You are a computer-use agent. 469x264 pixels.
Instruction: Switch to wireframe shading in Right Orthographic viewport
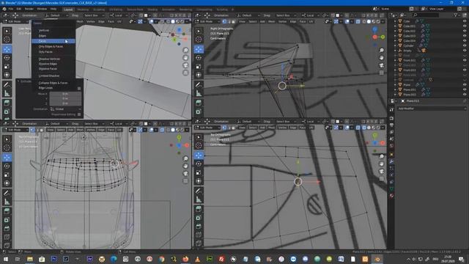364,21
